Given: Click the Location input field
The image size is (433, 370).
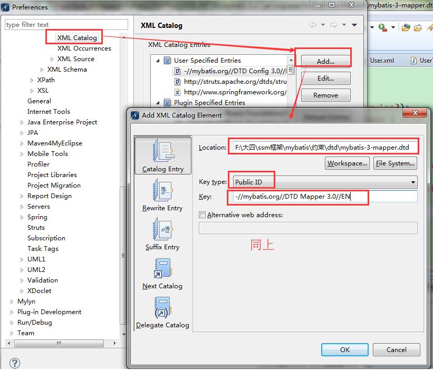Looking at the screenshot, I should coord(324,148).
